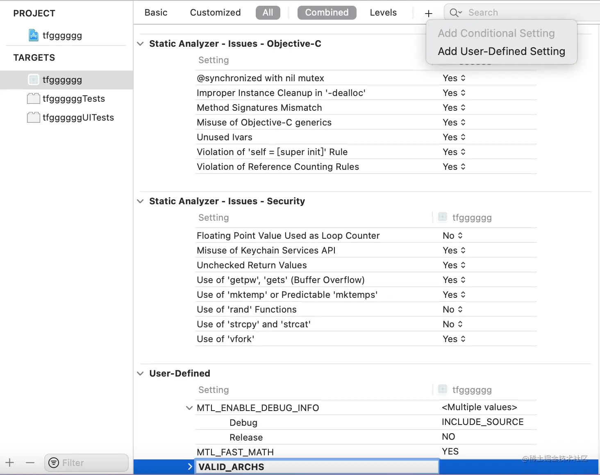The image size is (600, 475).
Task: Click the NO value for Release
Action: 448,437
